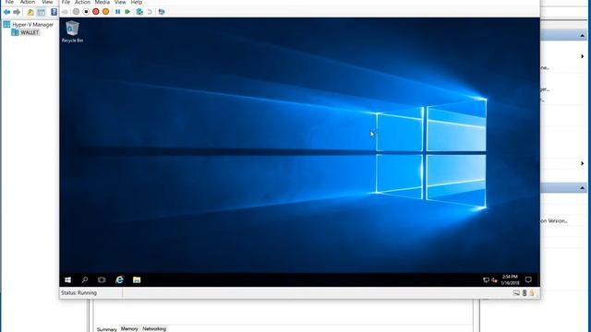Viewport: 591px width, 332px height.
Task: Collapse the lower Actions pane section
Action: click(582, 188)
